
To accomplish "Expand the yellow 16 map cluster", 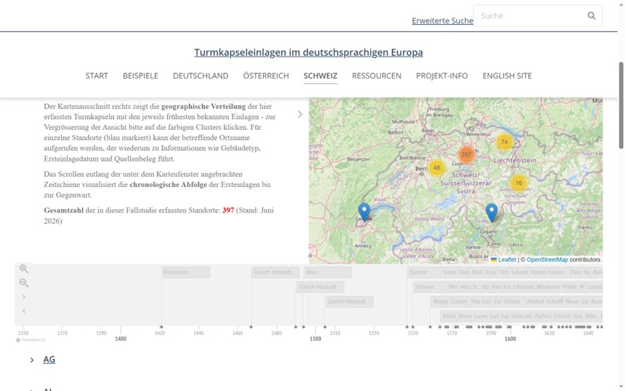I will point(518,183).
